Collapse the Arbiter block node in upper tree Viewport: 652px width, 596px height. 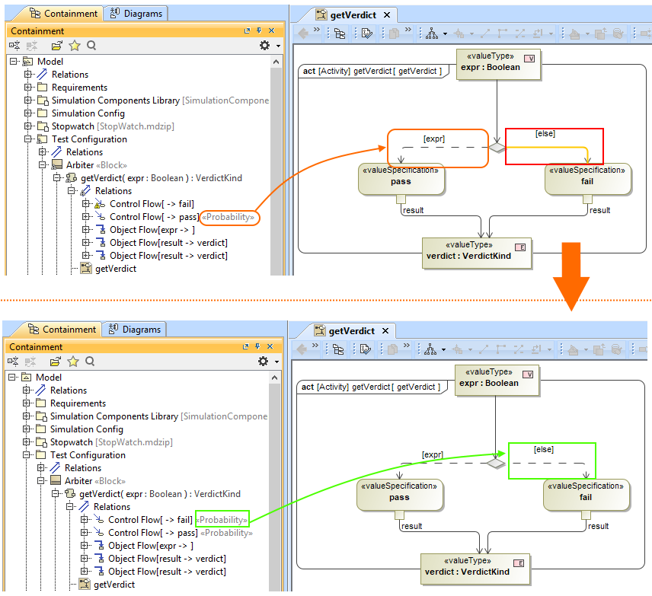coord(42,165)
